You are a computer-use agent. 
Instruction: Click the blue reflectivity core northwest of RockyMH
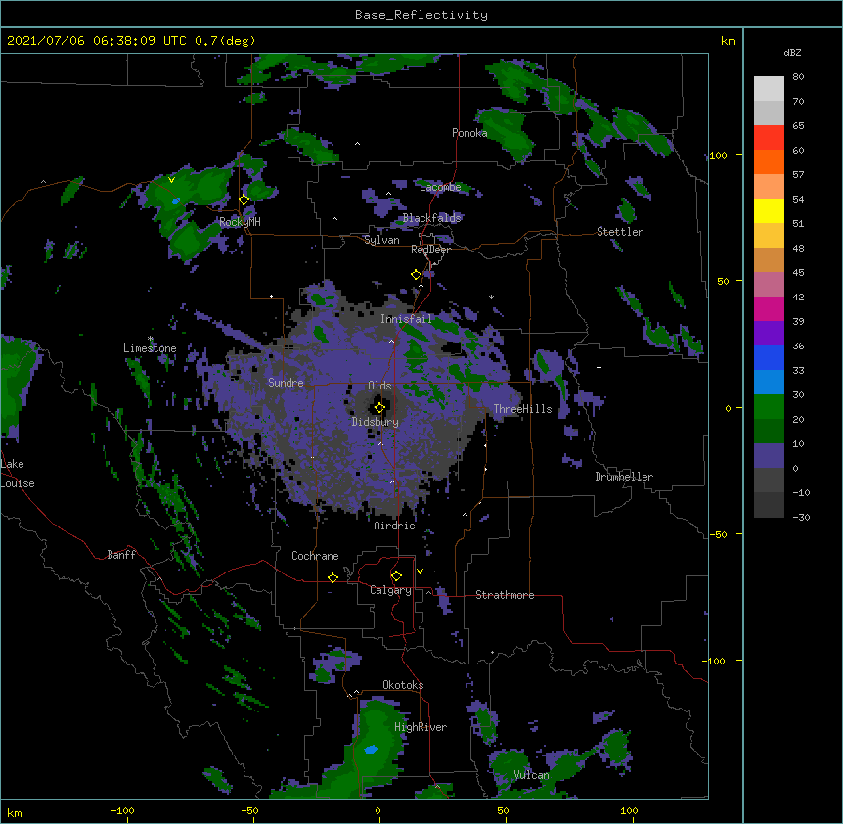pyautogui.click(x=176, y=201)
